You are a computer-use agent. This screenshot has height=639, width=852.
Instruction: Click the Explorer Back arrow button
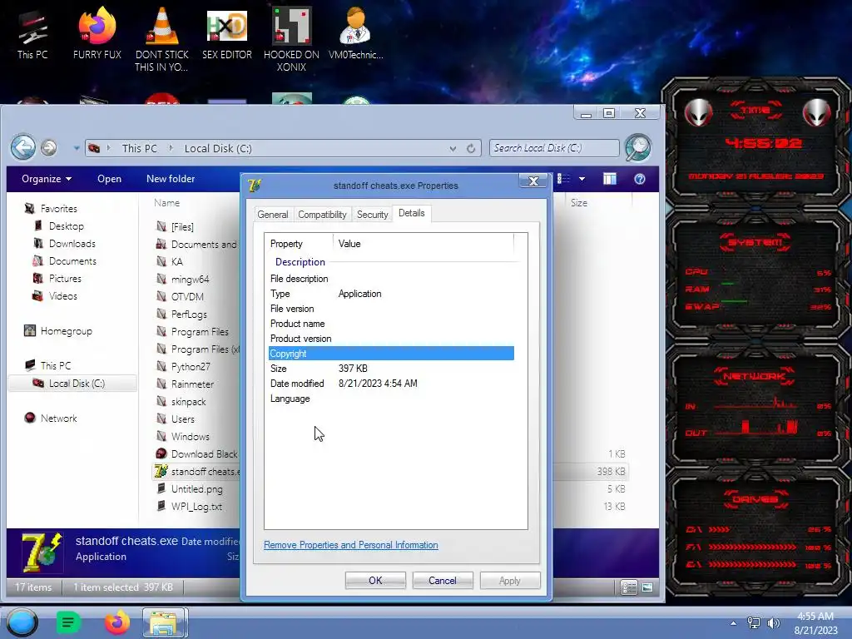[x=23, y=148]
